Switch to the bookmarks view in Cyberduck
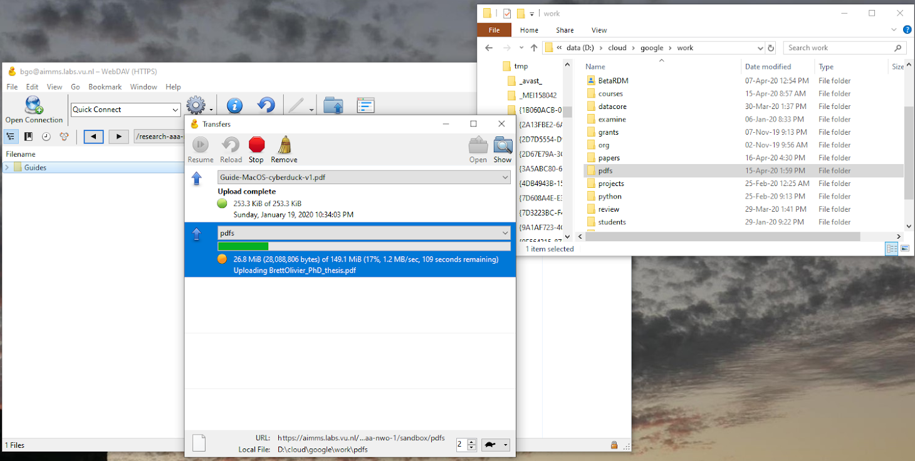This screenshot has width=915, height=461. pos(29,137)
